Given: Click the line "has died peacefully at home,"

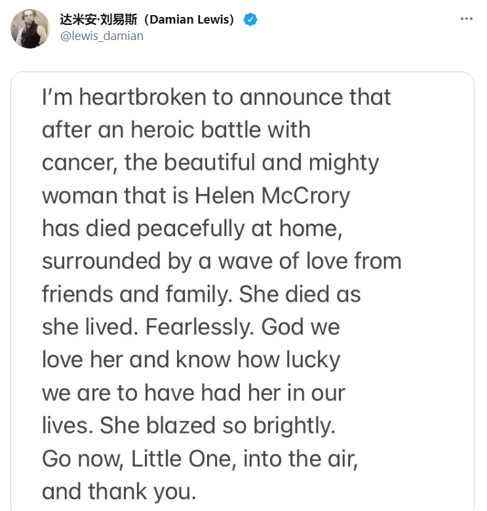Looking at the screenshot, I should (193, 228).
